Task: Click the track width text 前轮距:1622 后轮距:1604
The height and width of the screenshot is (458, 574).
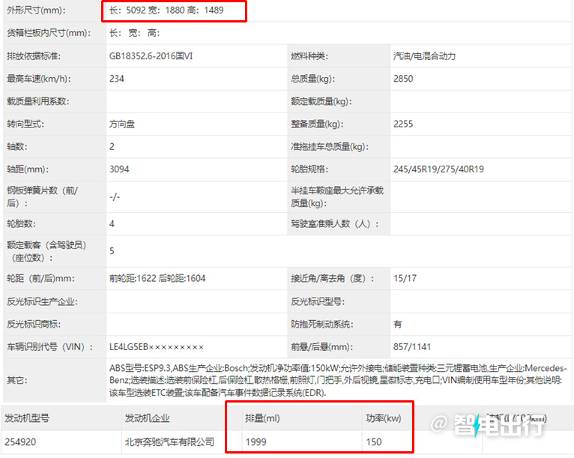Action: [157, 278]
